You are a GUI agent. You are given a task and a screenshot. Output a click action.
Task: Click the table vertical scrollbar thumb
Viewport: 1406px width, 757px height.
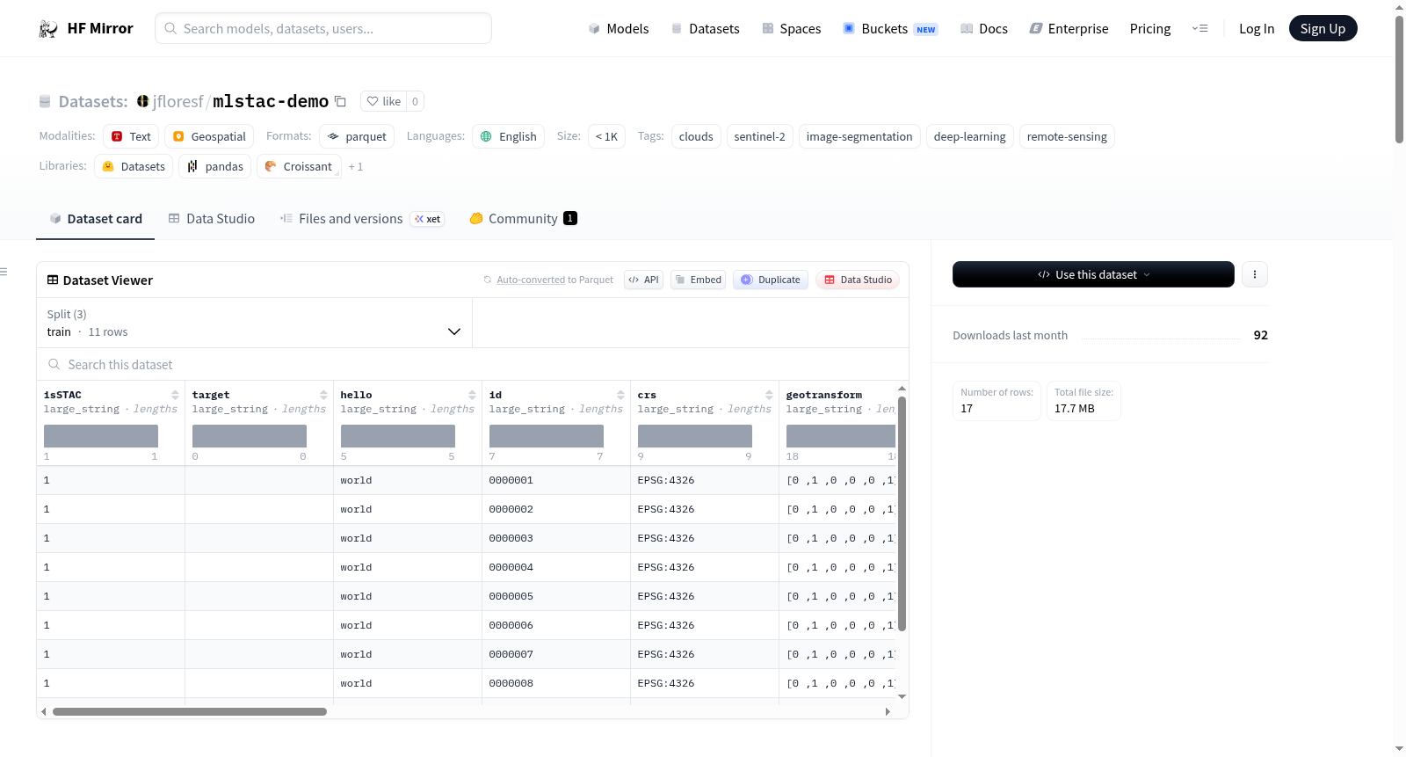(x=902, y=513)
